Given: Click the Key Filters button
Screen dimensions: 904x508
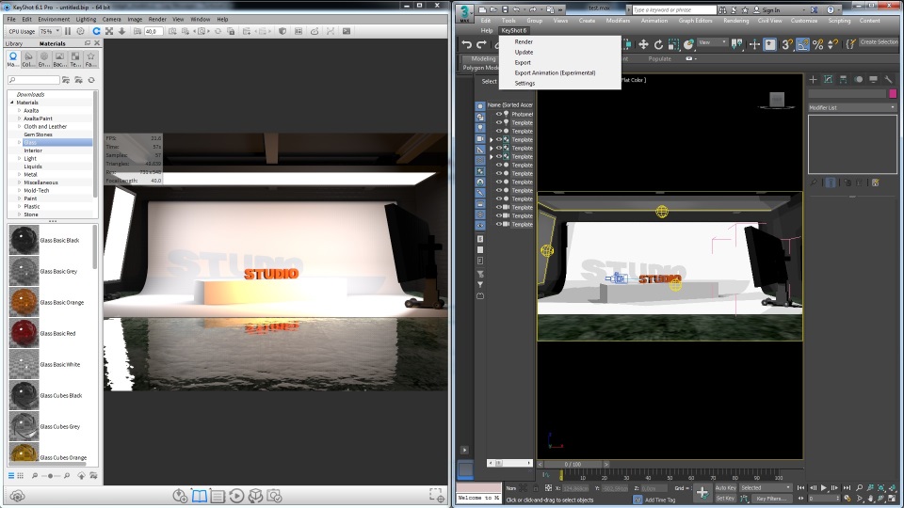Looking at the screenshot, I should coord(772,499).
